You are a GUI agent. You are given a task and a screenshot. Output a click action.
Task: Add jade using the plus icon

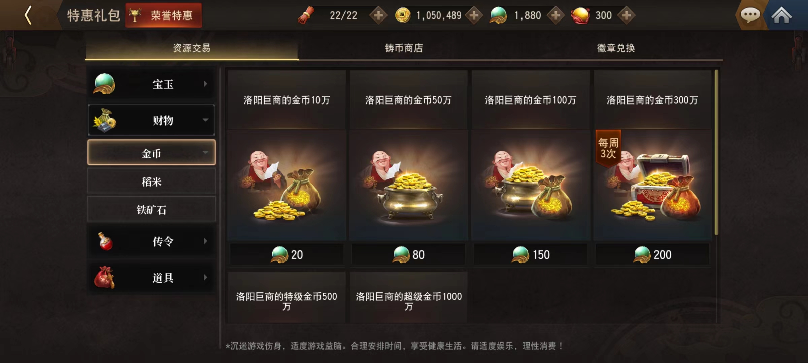(x=556, y=15)
